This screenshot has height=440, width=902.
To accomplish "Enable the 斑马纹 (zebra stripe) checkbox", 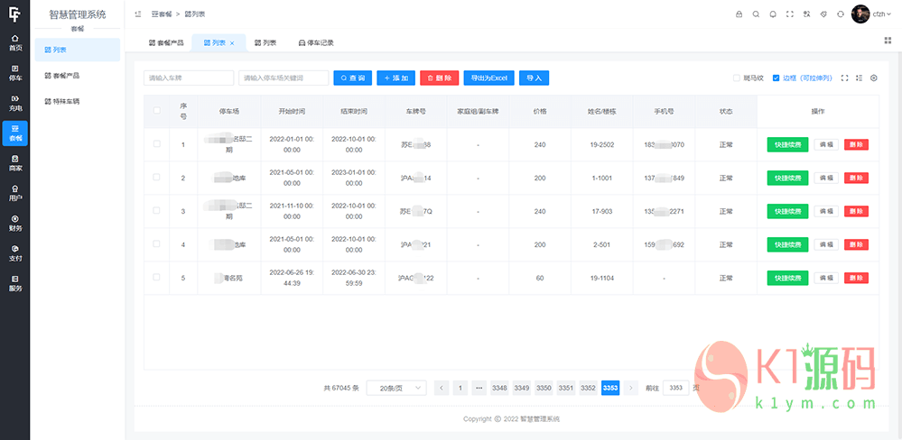I will point(737,78).
